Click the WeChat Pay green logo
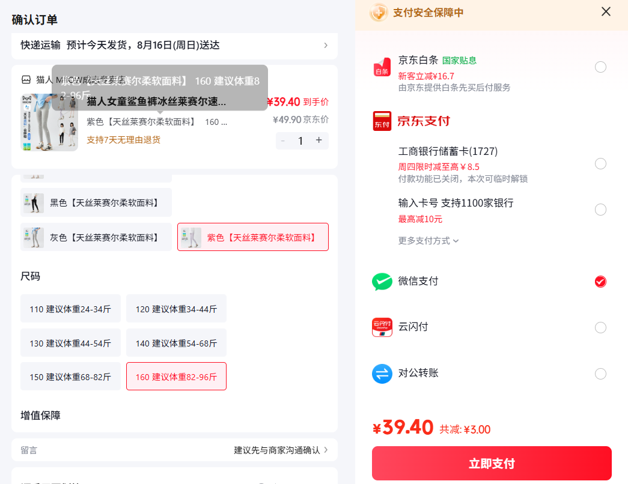 pos(382,282)
